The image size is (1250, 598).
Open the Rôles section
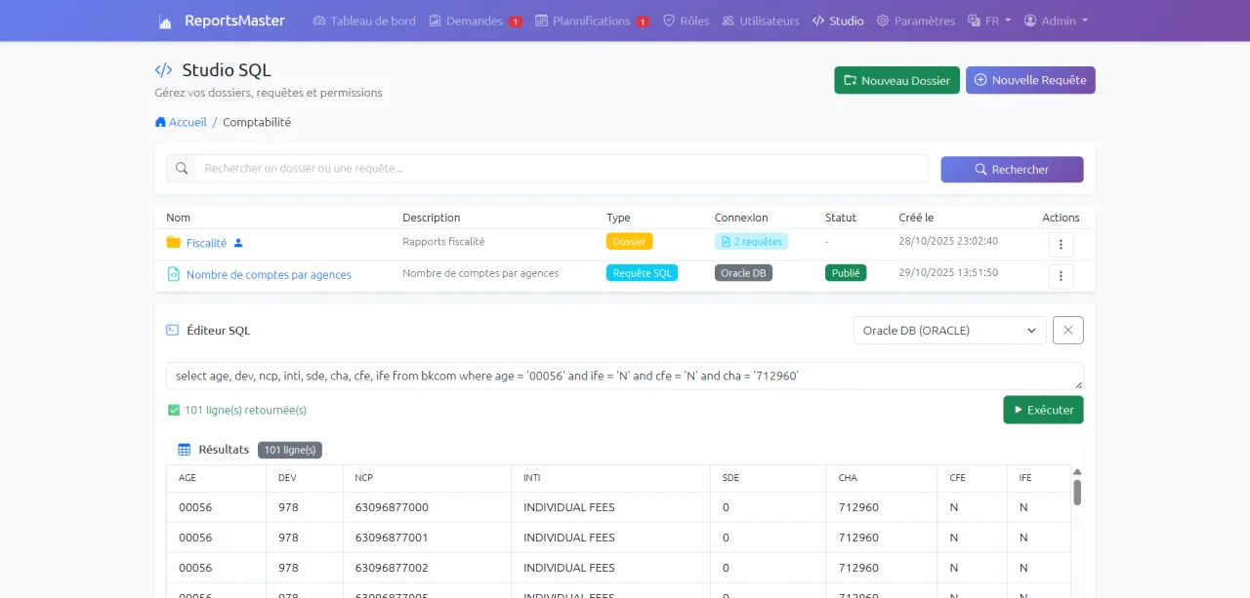pos(686,20)
